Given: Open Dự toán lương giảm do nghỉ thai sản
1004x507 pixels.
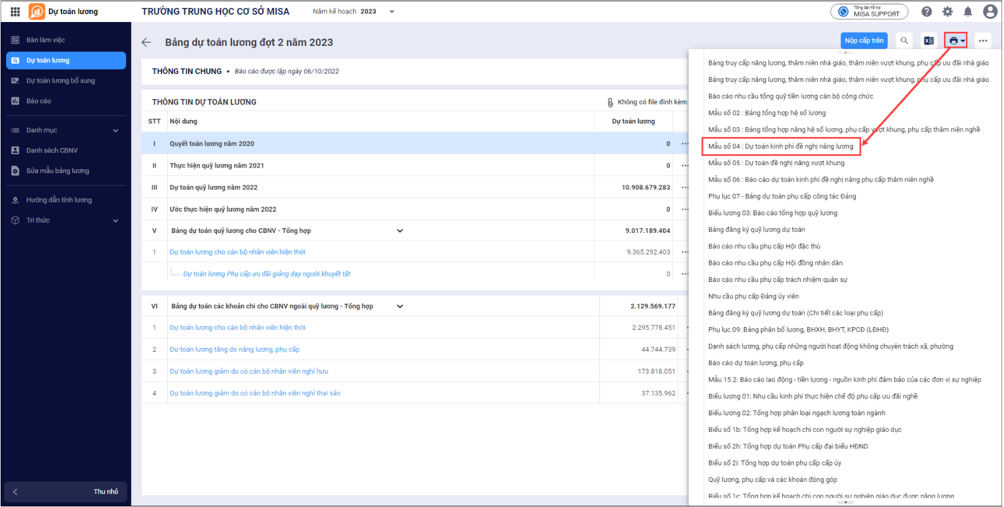Looking at the screenshot, I should coord(255,394).
